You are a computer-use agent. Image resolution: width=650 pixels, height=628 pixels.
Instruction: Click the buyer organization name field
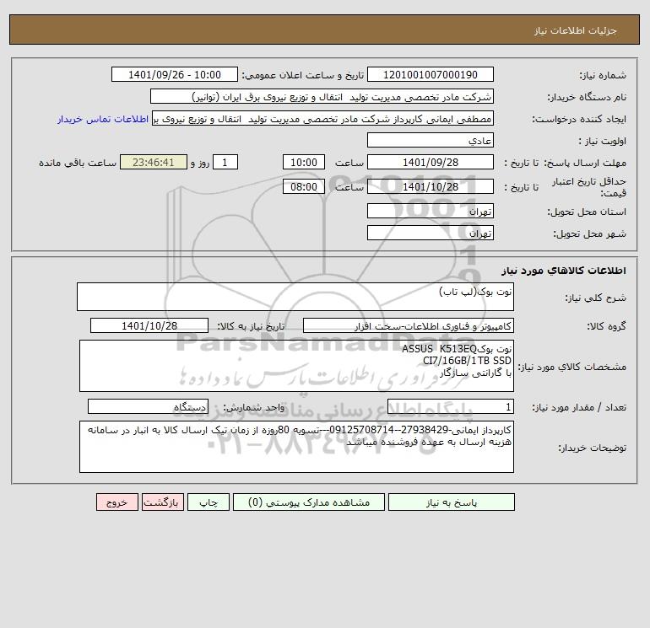[322, 96]
